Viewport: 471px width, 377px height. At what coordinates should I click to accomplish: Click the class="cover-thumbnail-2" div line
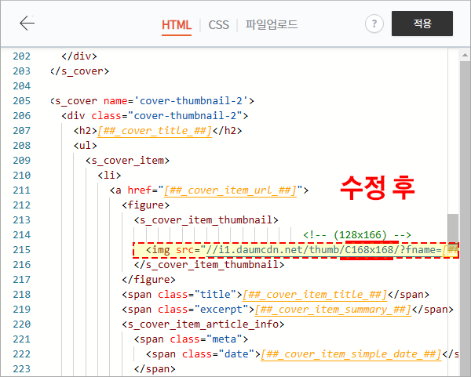click(x=155, y=116)
